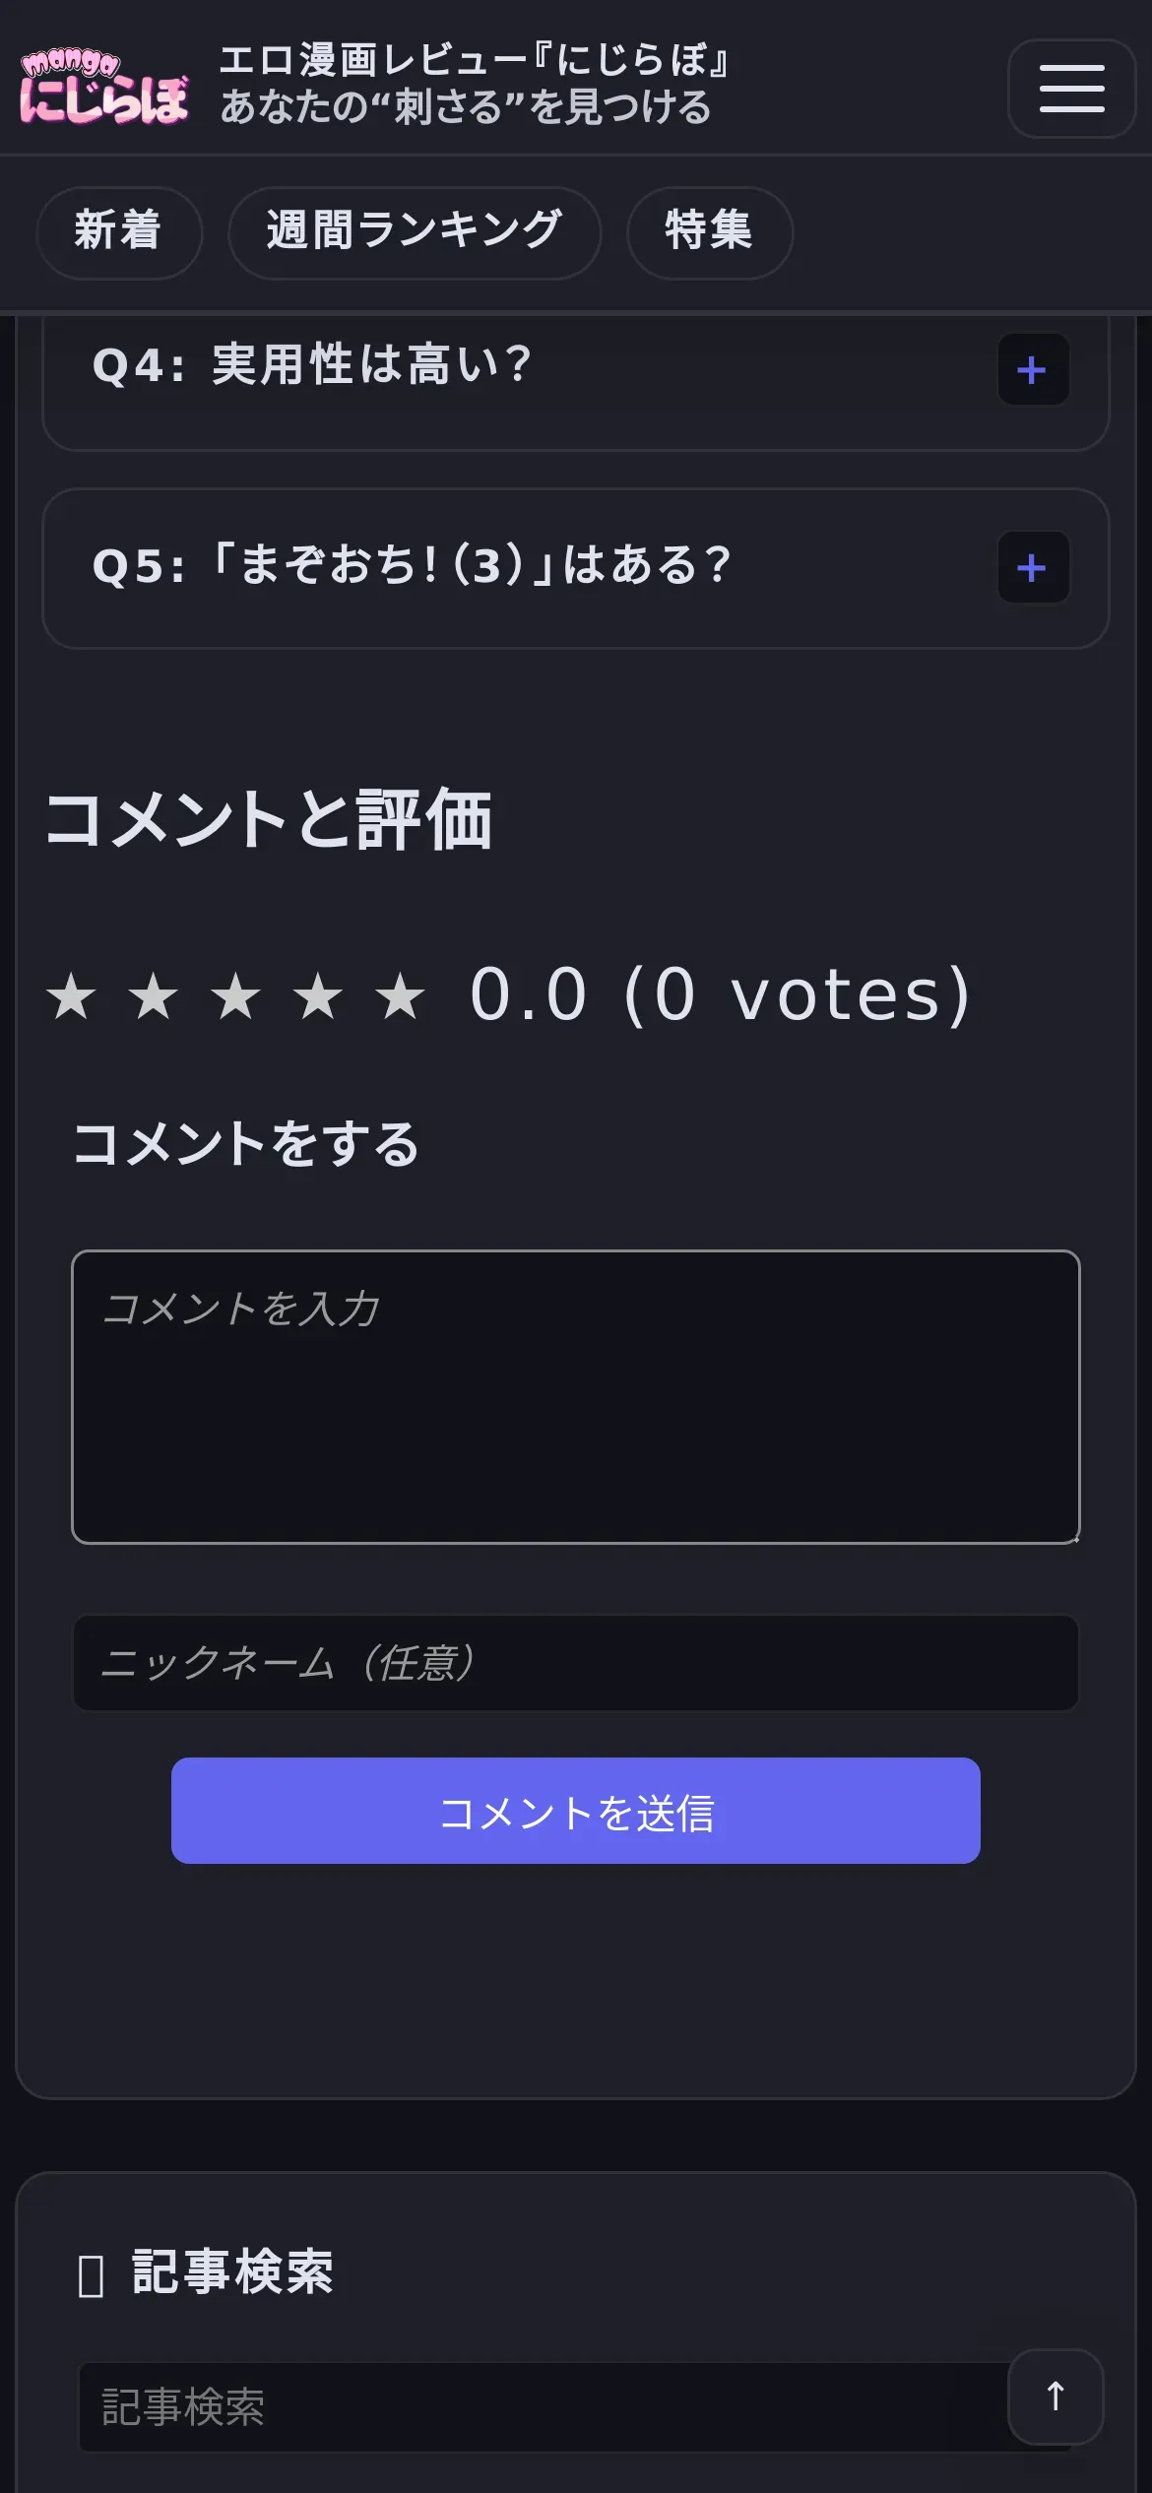Open the hamburger menu
The width and height of the screenshot is (1152, 2493).
pos(1071,89)
